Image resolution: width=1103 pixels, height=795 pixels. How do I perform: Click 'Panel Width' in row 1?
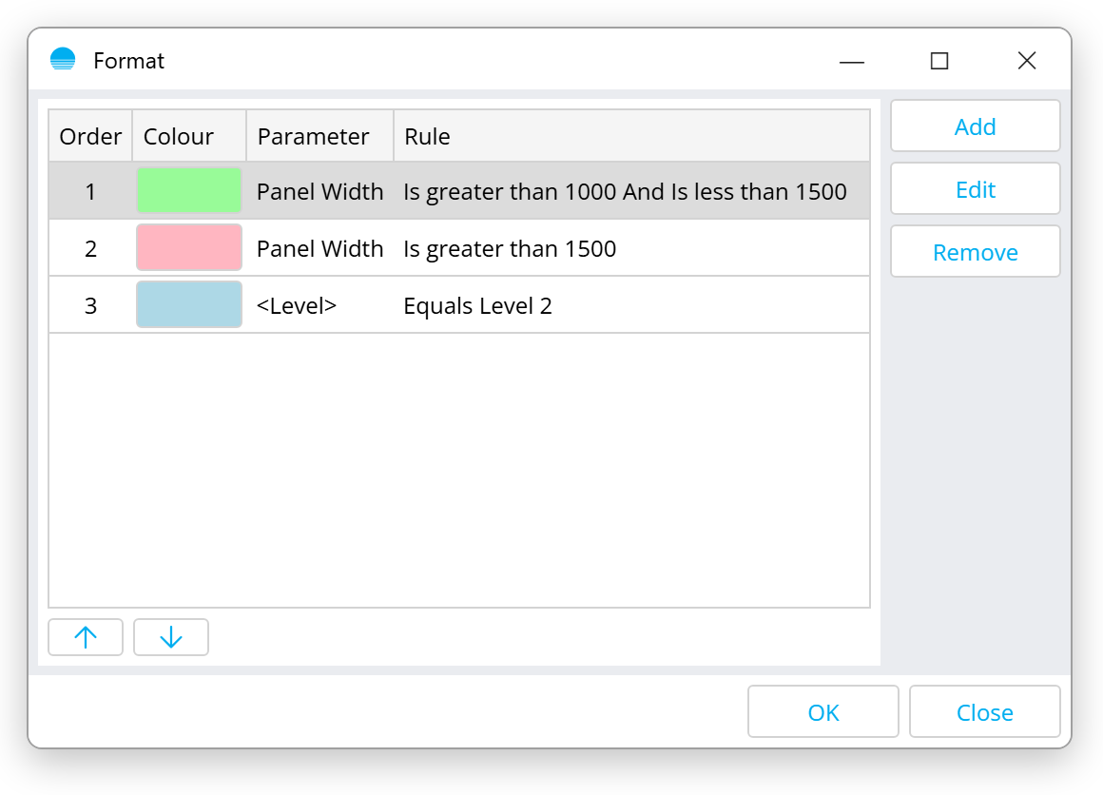point(320,191)
